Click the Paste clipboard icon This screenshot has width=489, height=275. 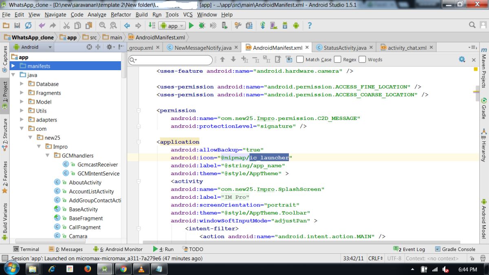tap(88, 25)
